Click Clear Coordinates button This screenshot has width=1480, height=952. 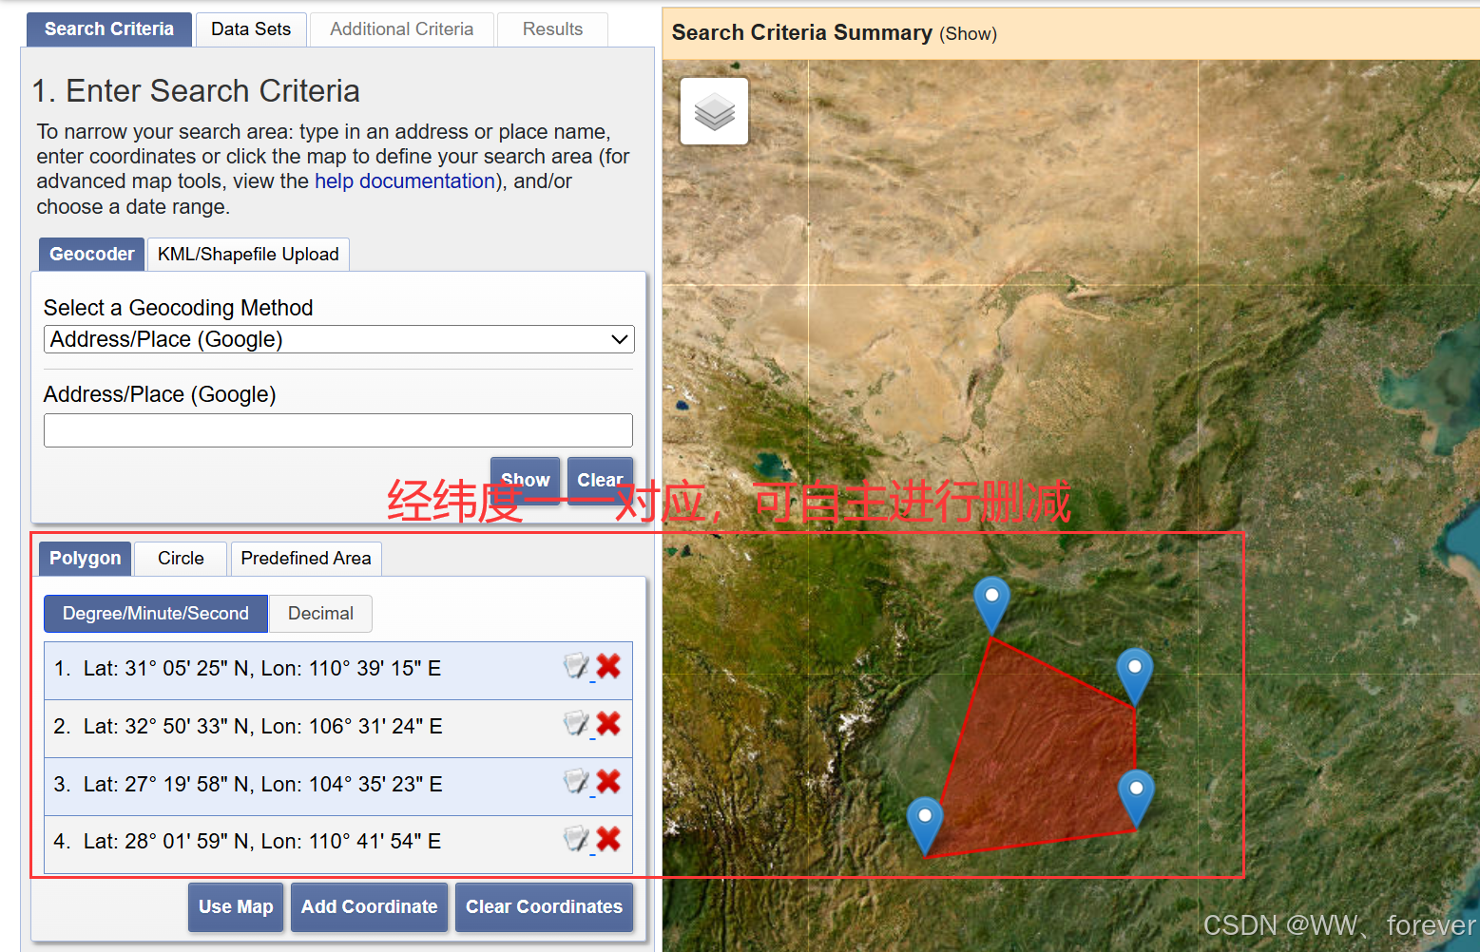tap(544, 906)
